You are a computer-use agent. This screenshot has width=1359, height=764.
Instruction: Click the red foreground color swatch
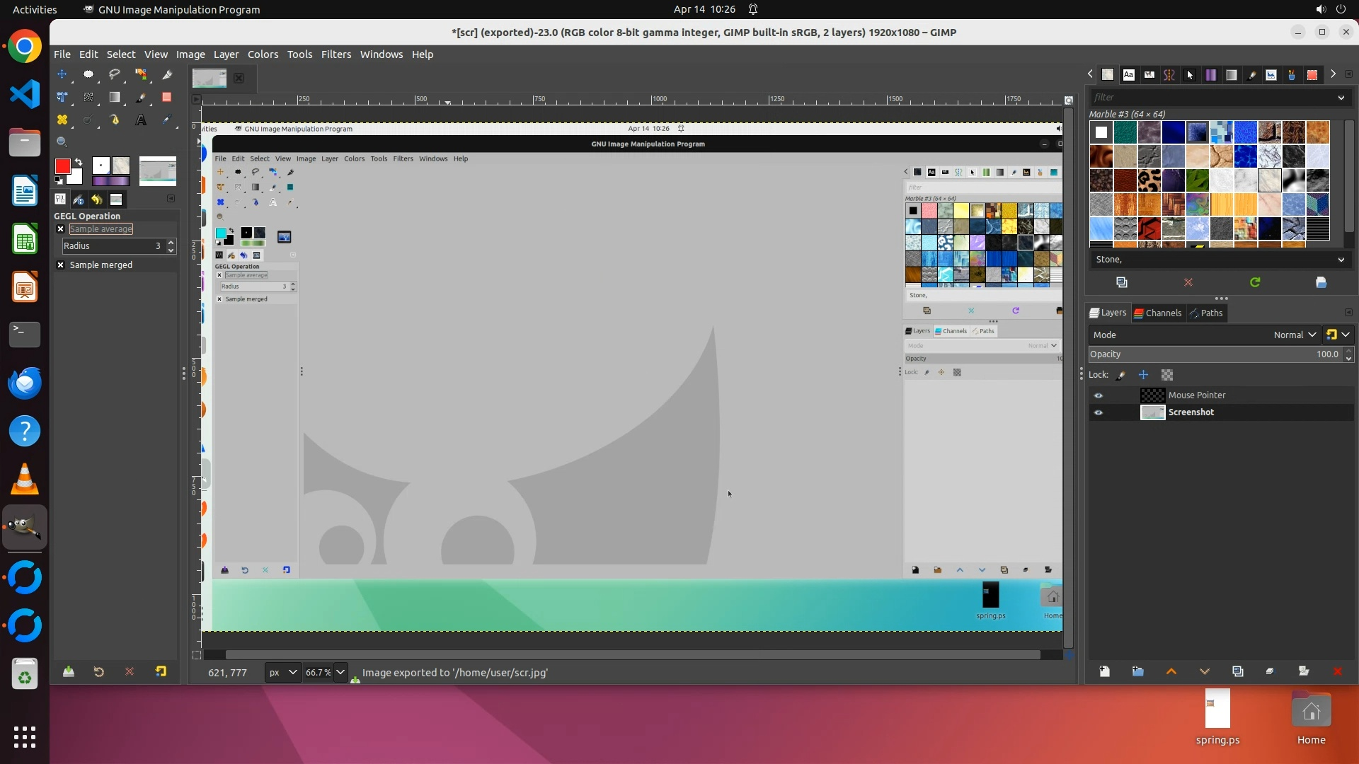coord(62,166)
